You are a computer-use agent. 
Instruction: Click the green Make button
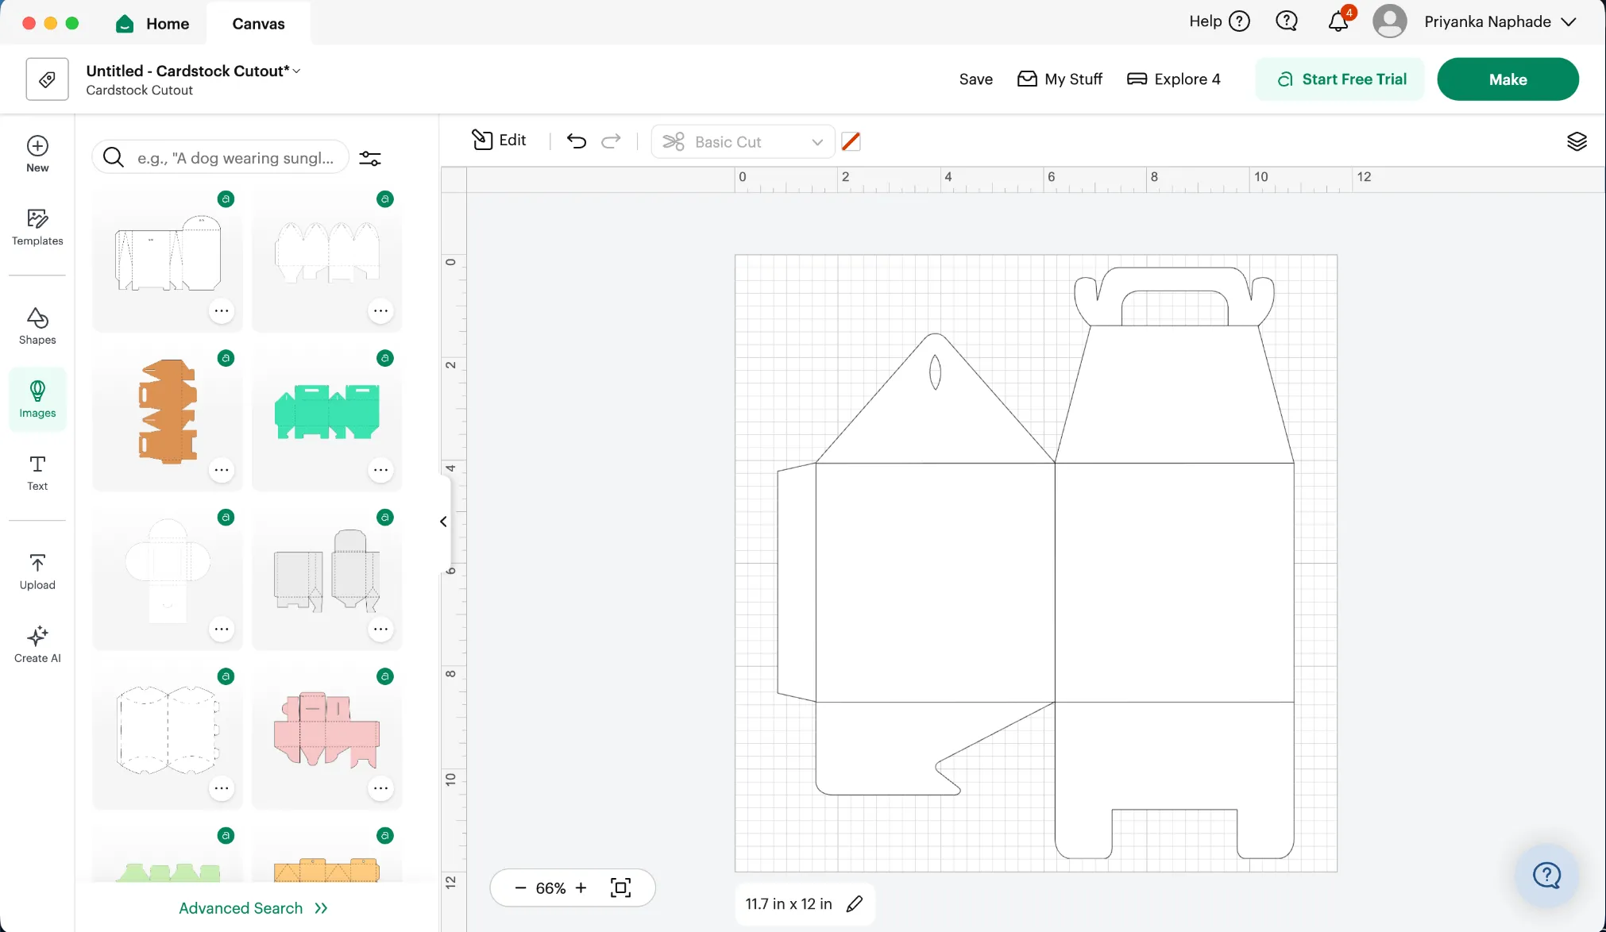(1508, 79)
